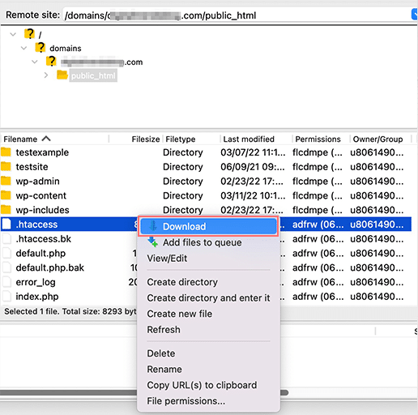This screenshot has width=418, height=415.
Task: Click the public_html folder icon in tree
Action: (62, 75)
